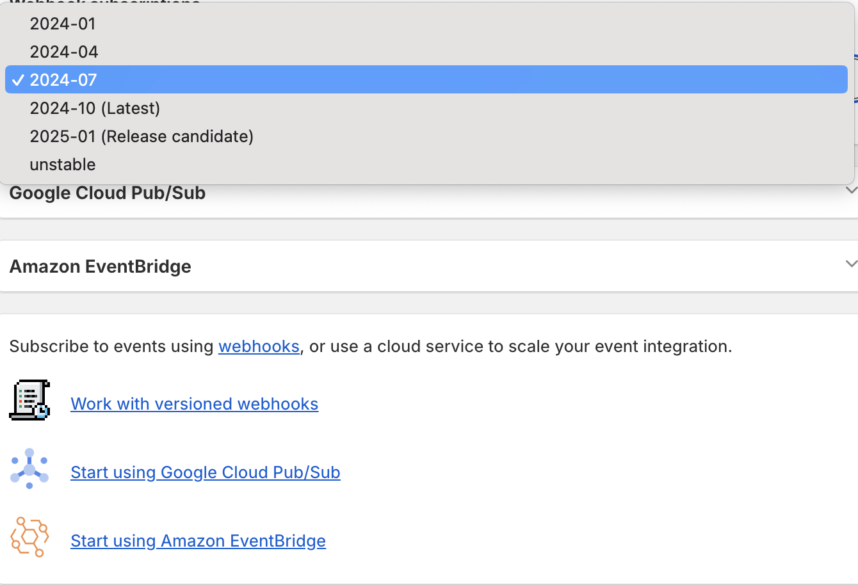This screenshot has width=858, height=585.
Task: Click the Amazon EventBridge orange logo icon
Action: coord(29,537)
